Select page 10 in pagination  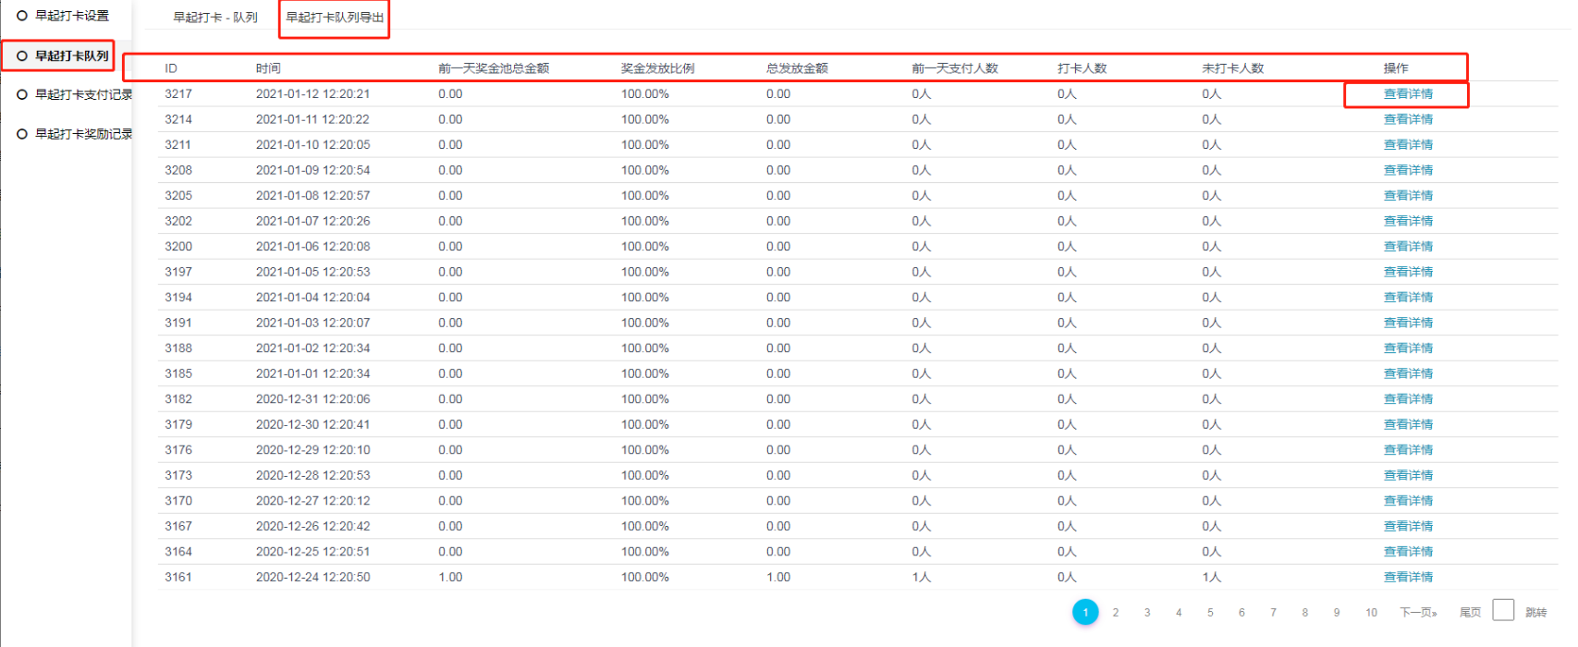(x=1371, y=612)
